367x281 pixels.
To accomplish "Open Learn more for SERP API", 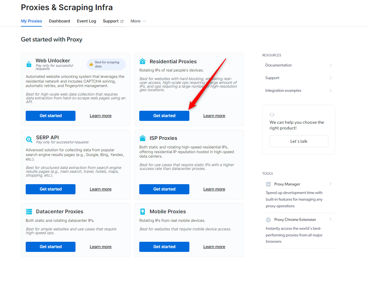I will tap(101, 189).
